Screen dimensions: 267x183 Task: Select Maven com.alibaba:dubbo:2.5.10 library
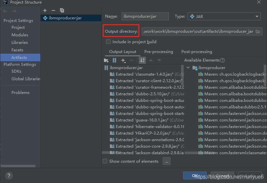(x=232, y=107)
